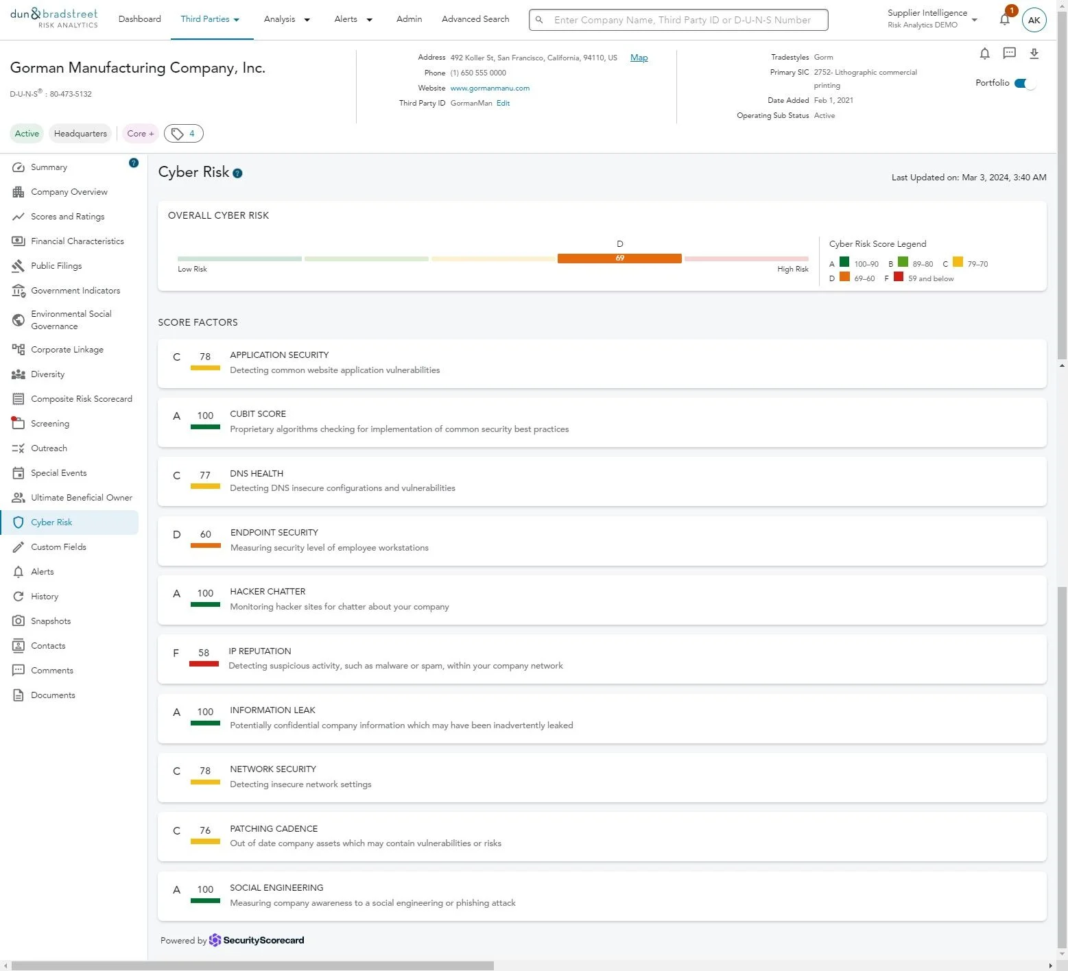Click the Snapshots camera icon
Viewport: 1068px width, 971px height.
(19, 621)
